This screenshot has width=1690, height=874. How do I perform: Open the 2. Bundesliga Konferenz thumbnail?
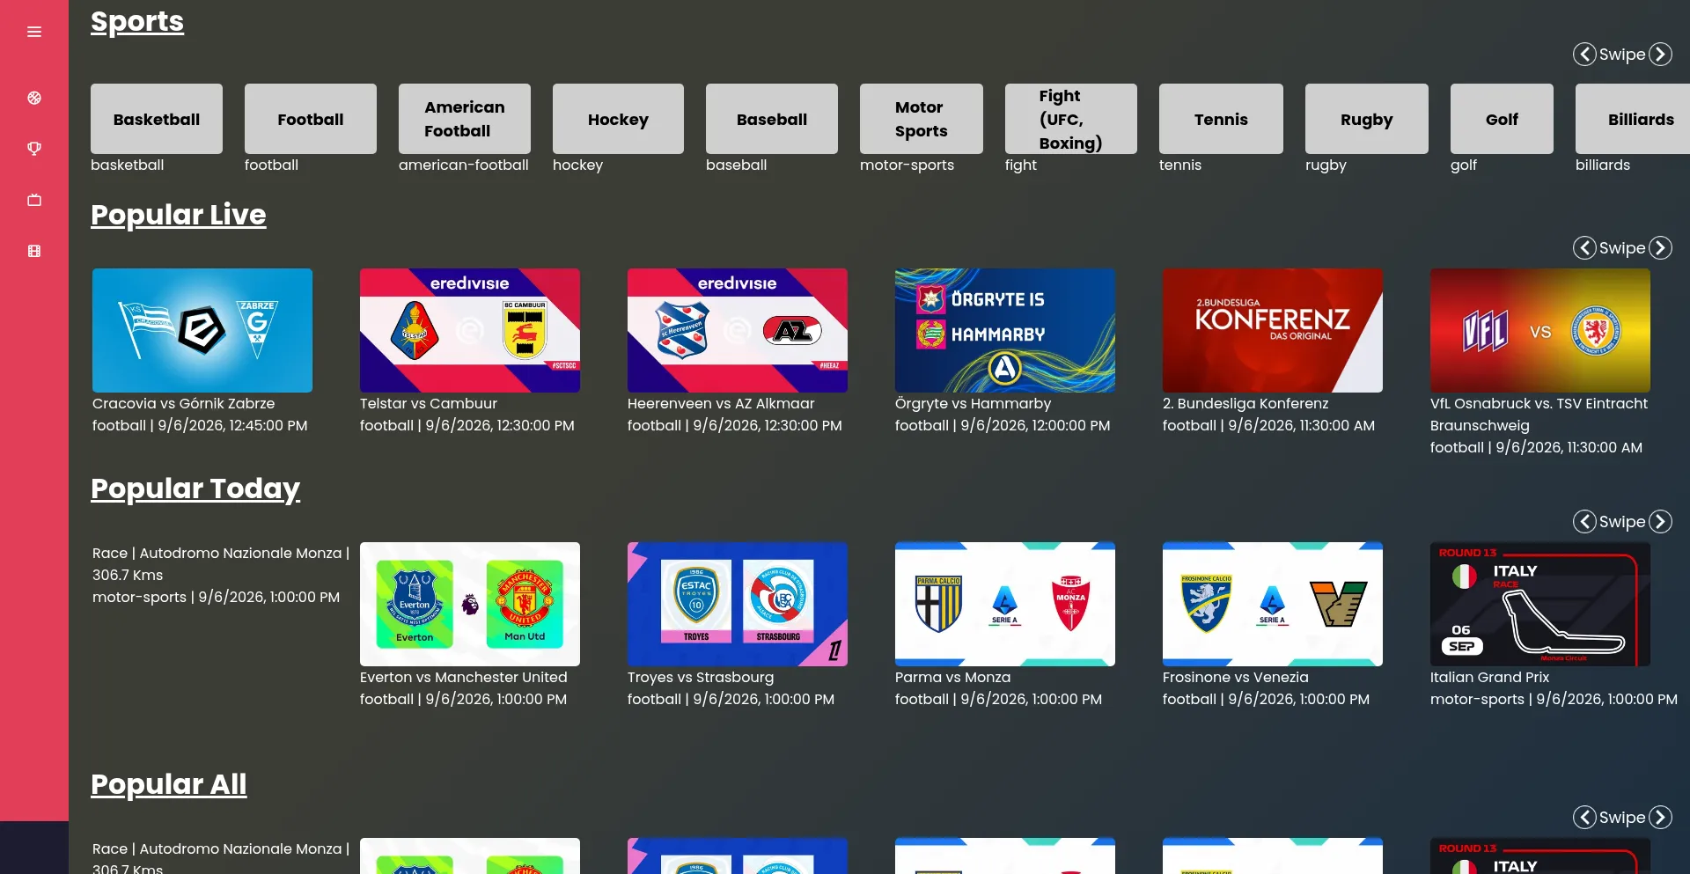tap(1273, 330)
